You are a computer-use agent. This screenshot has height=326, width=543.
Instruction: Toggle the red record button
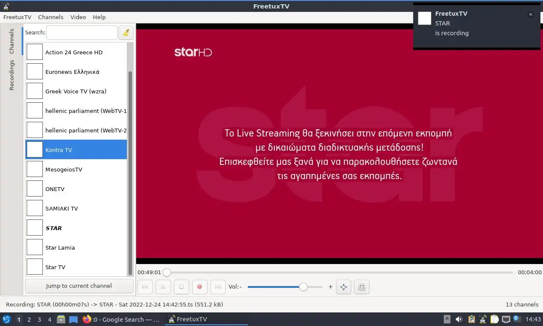(199, 287)
